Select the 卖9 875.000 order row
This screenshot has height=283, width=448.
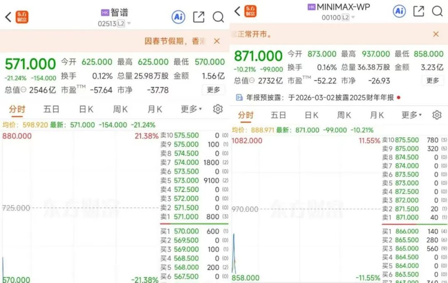click(x=414, y=149)
